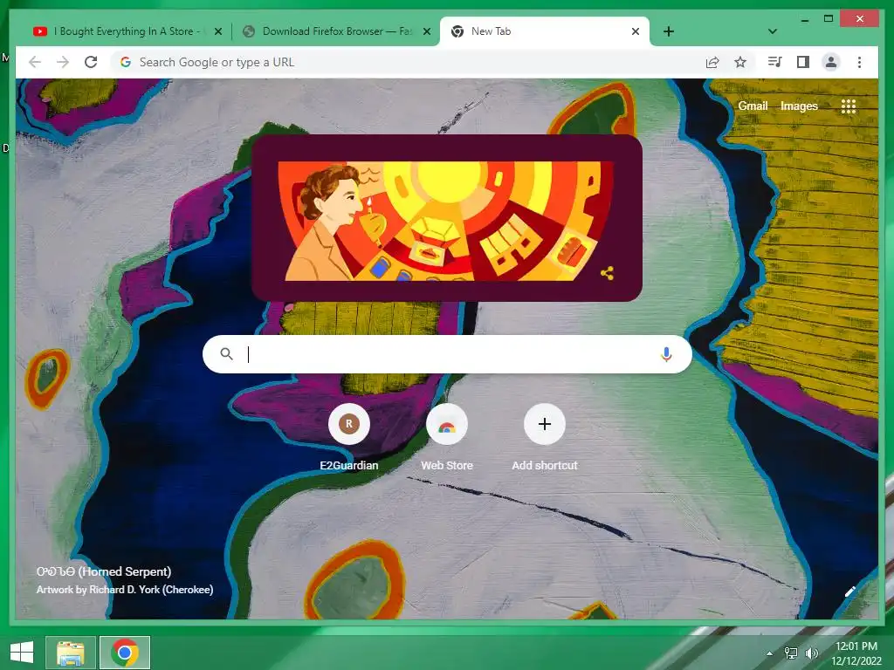Viewport: 894px width, 670px height.
Task: Click the Google icon in address bar
Action: coord(126,62)
